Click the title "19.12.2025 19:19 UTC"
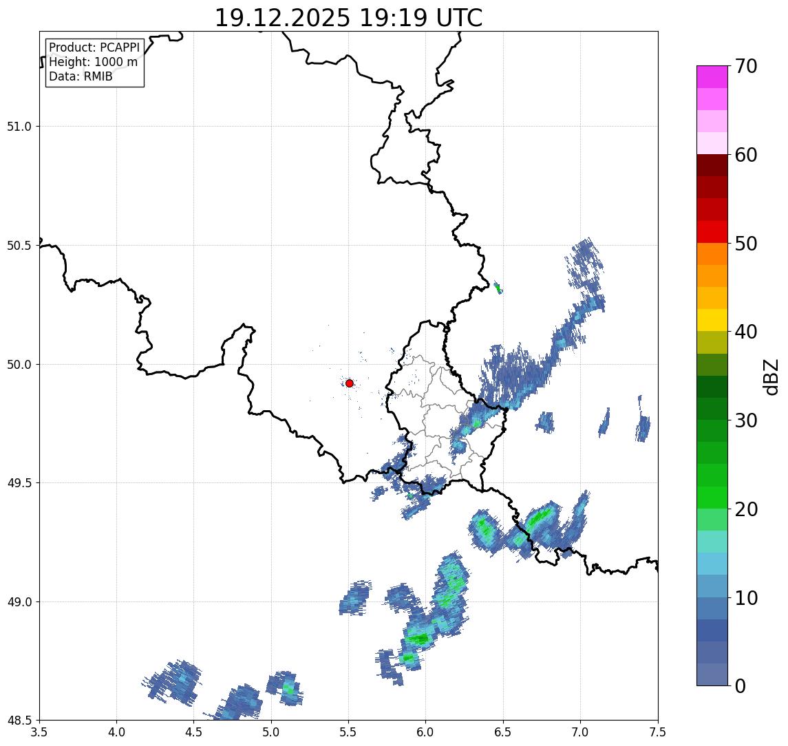Screen dimensions: 788x746 (x=348, y=18)
